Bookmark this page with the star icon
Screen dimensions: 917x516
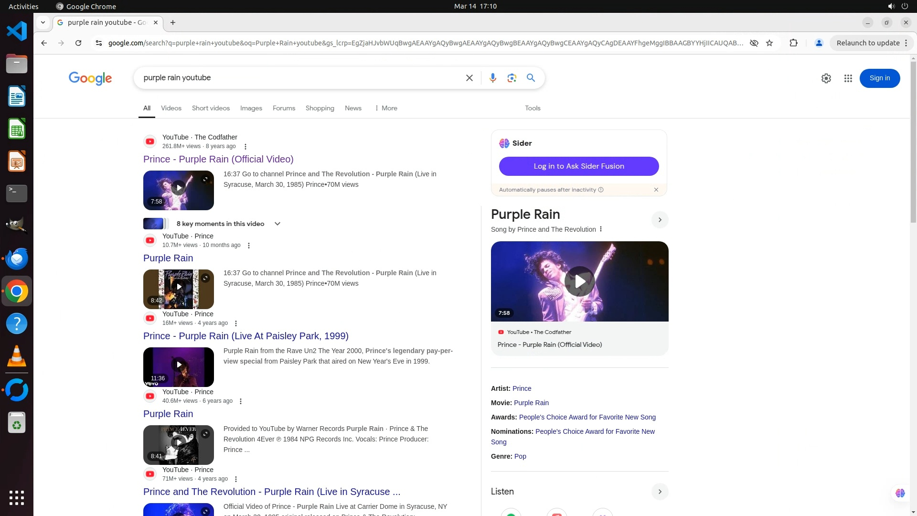click(769, 43)
